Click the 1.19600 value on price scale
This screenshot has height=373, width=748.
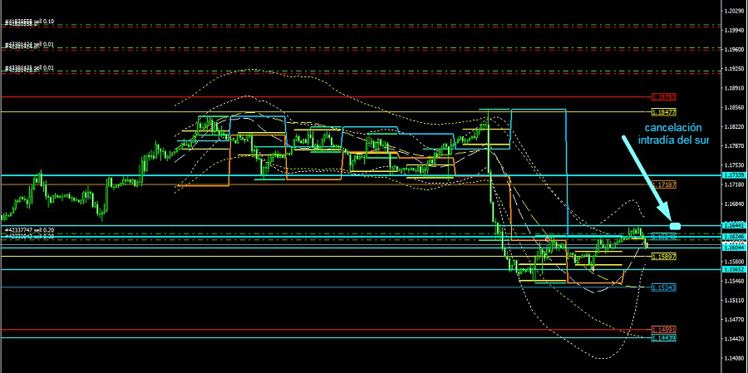[734, 49]
